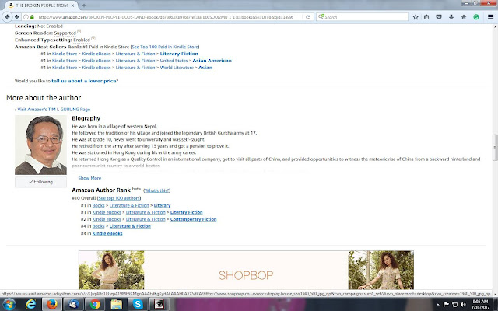
Task: Expand Enhanced Typesetting Enabled info arrow
Action: coord(93,38)
